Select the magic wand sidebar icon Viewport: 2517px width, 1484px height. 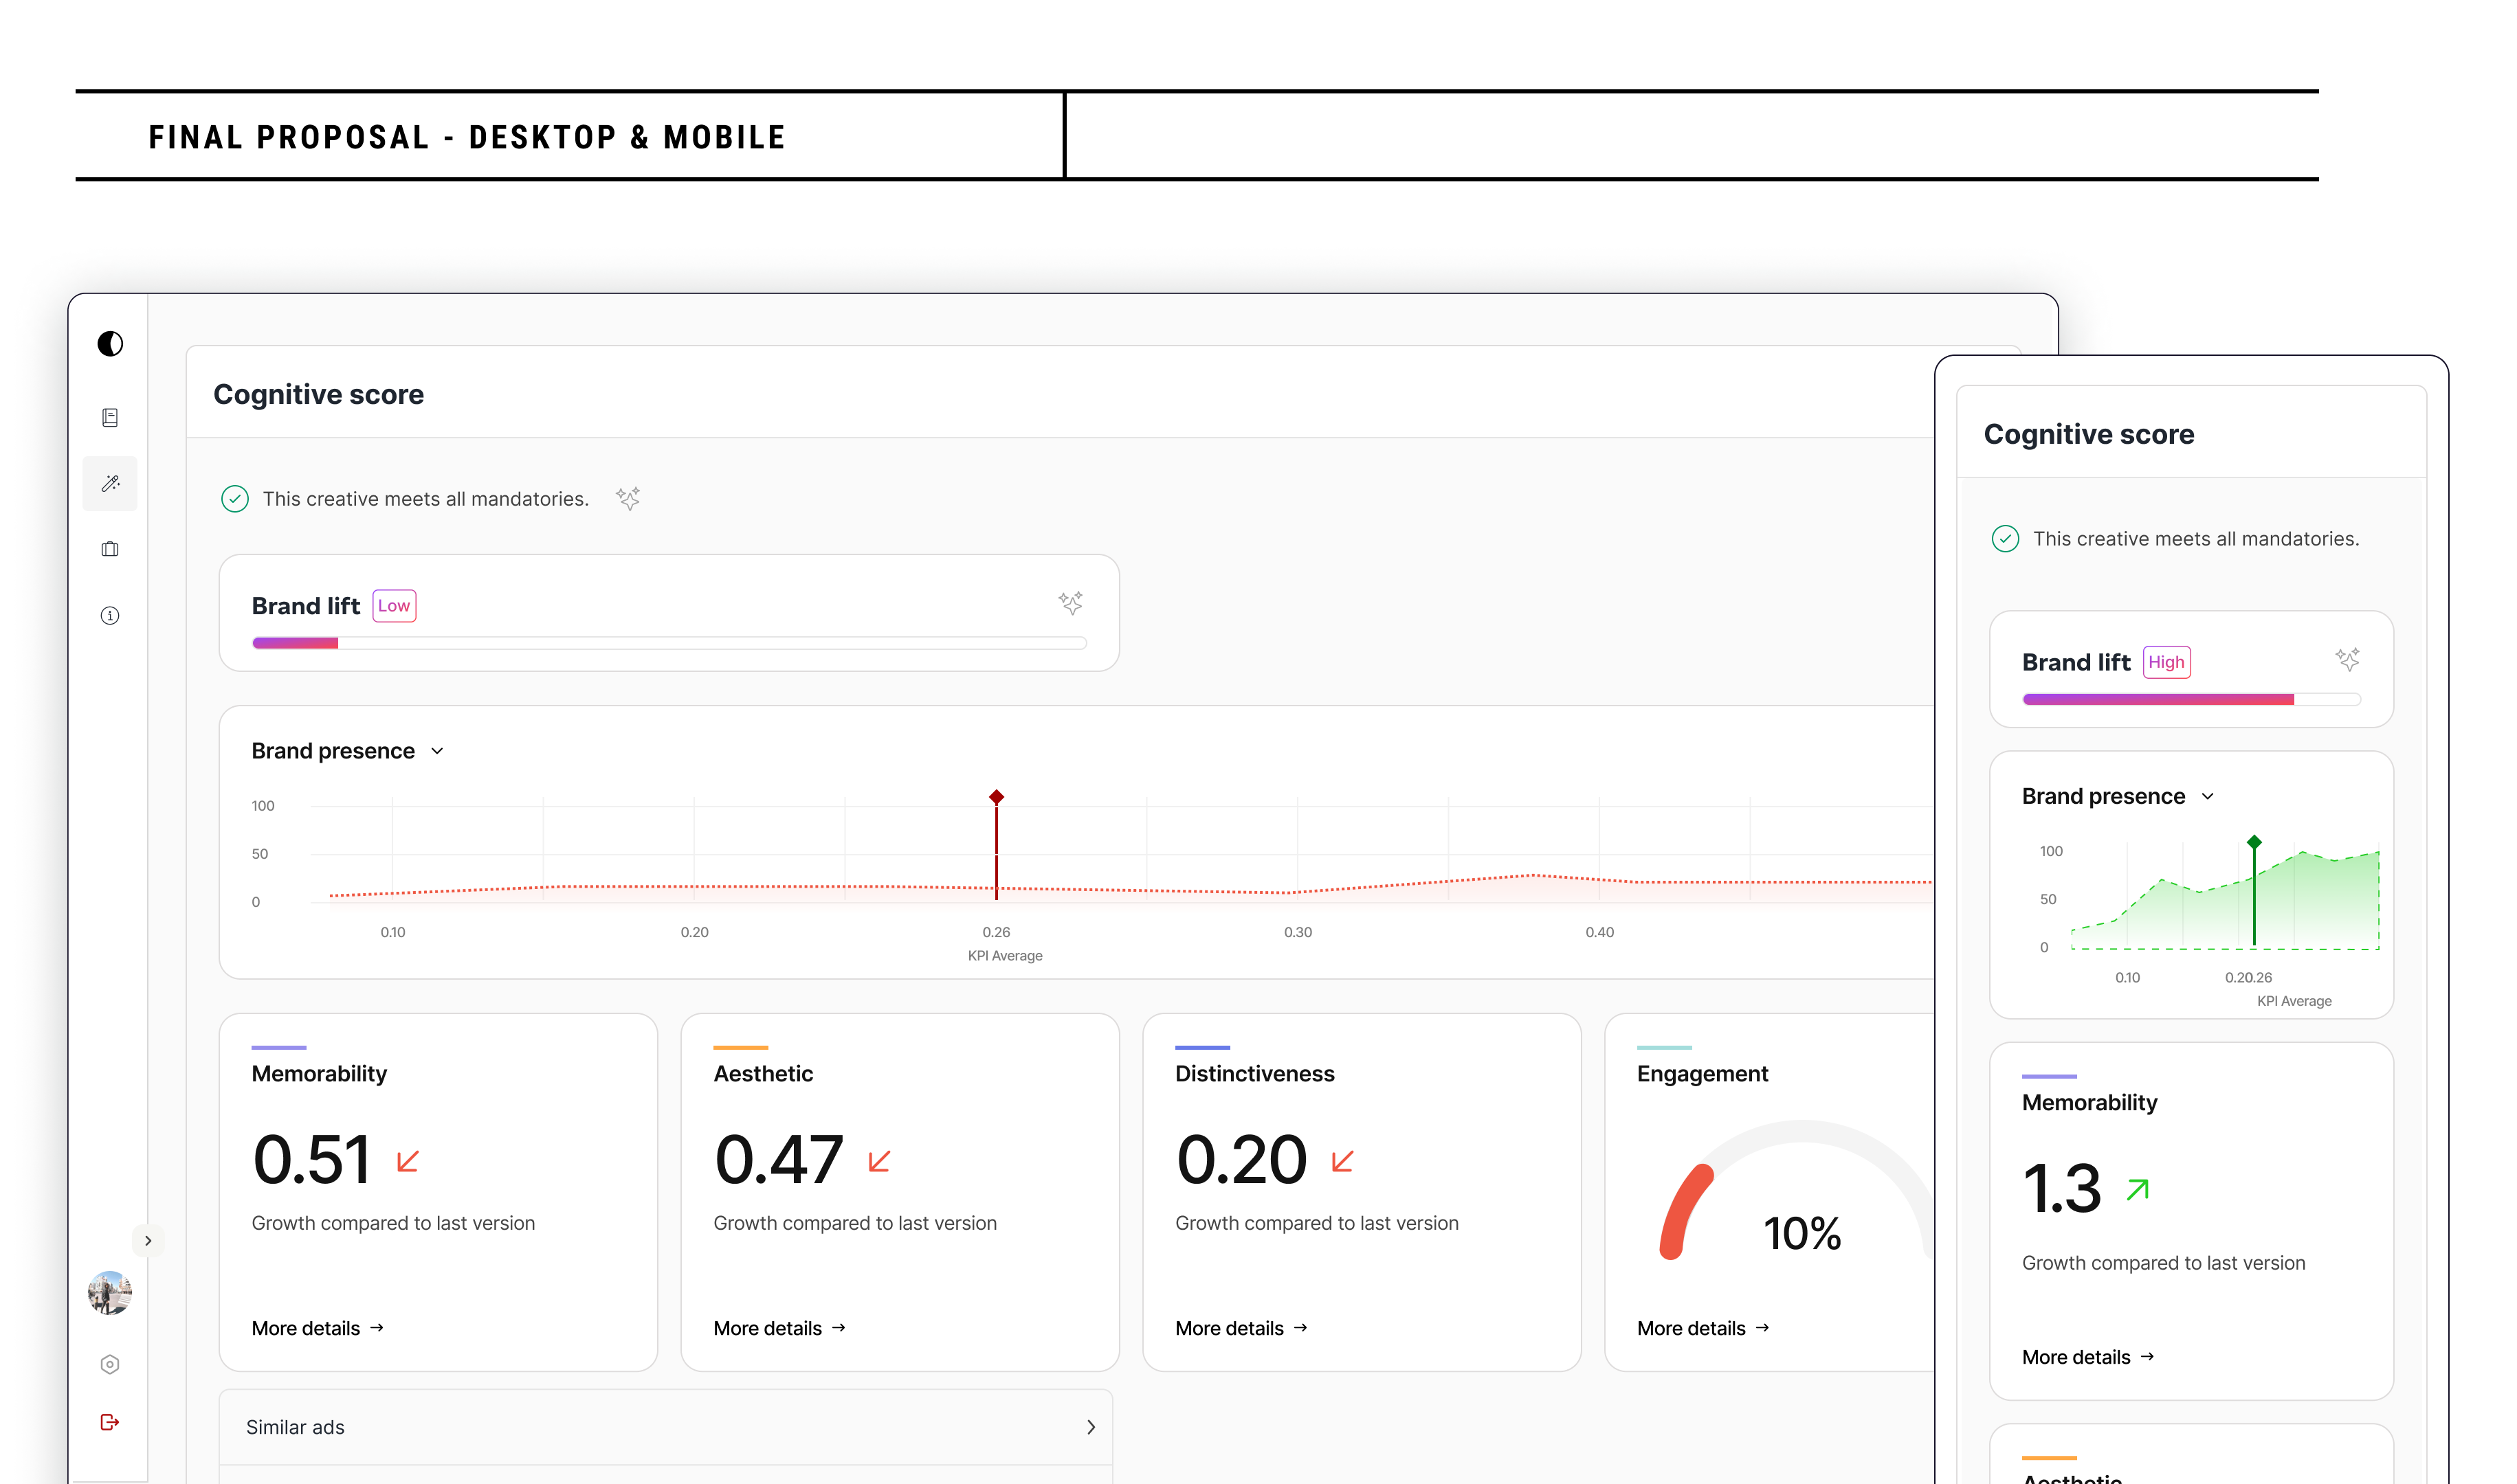click(x=110, y=483)
